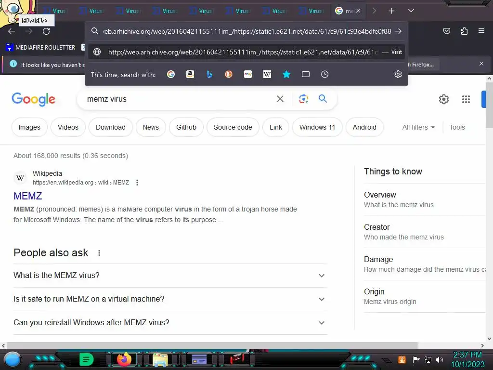Search by image with Google Lens icon
The image size is (493, 370).
(303, 99)
